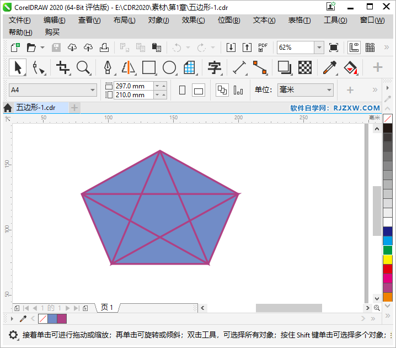Open the 效果(C) menu
This screenshot has width=396, height=348.
coord(194,20)
